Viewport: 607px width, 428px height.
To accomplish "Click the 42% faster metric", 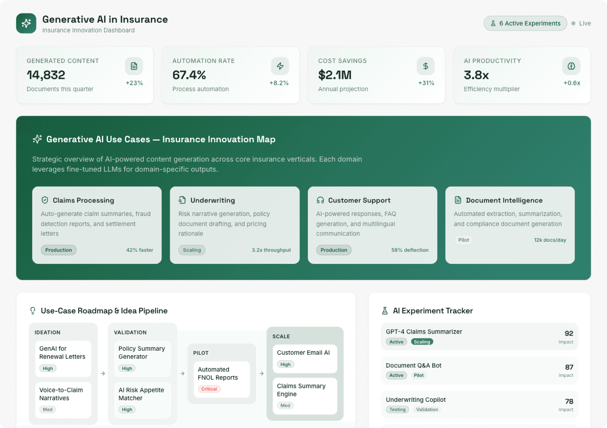I will (x=140, y=250).
